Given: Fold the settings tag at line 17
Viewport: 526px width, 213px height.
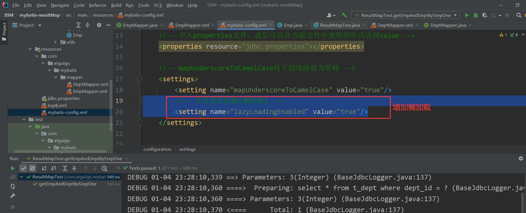Looking at the screenshot, I should [x=140, y=79].
